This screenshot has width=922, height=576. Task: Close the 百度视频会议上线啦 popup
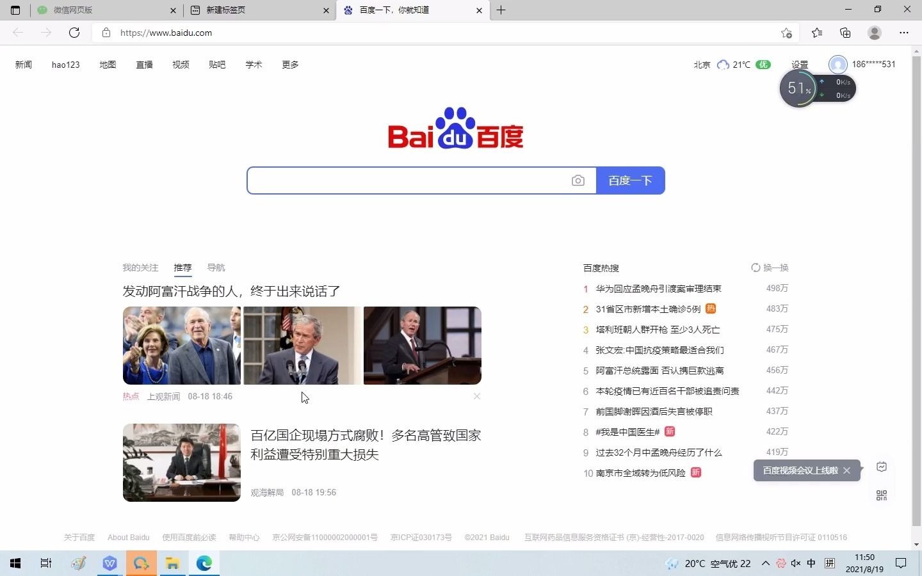[x=846, y=470]
